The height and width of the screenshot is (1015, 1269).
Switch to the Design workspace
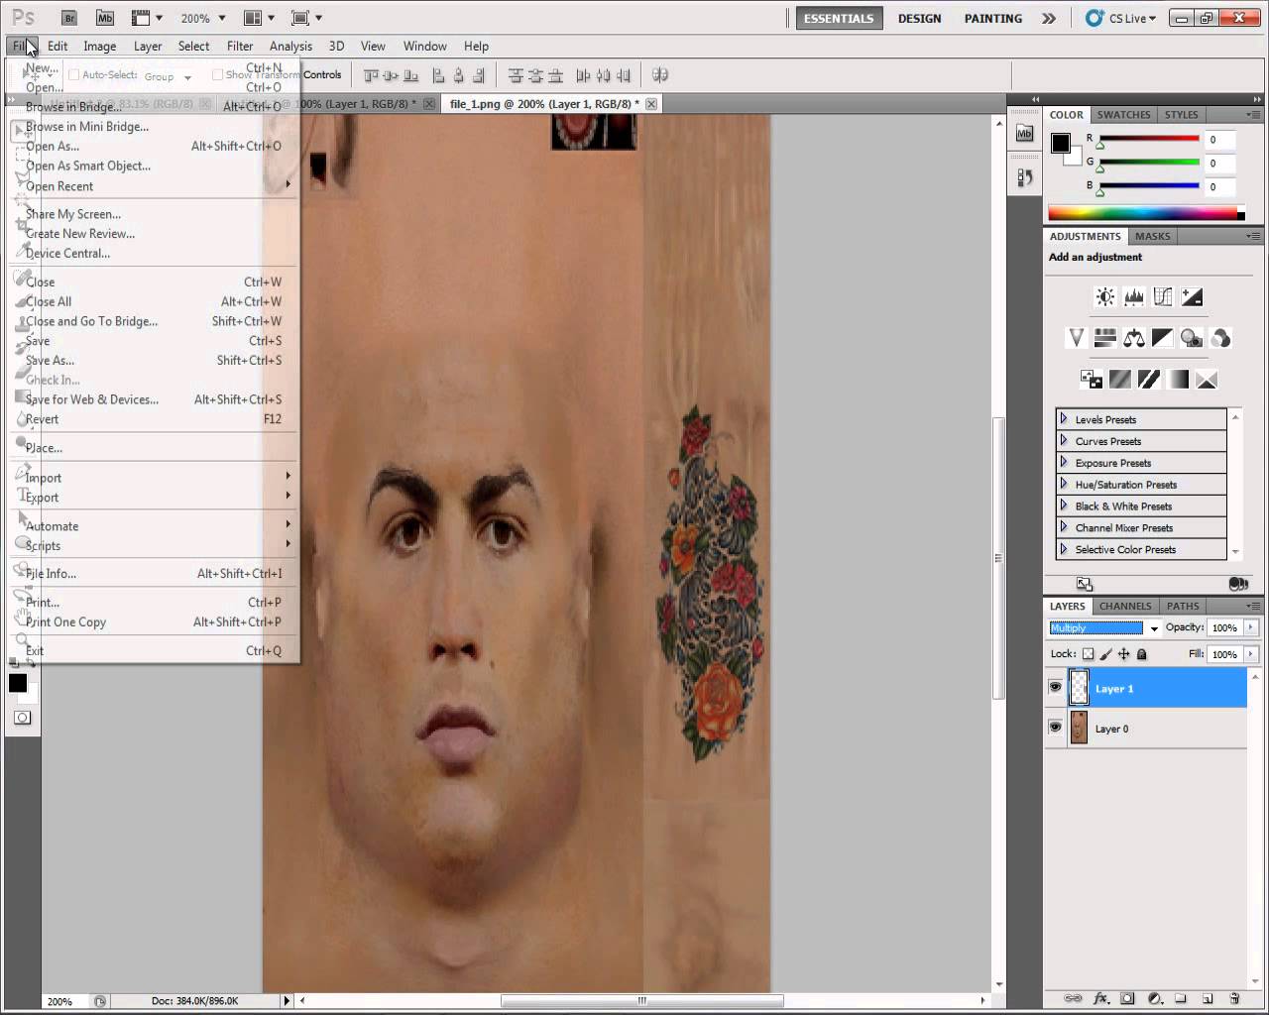point(920,18)
